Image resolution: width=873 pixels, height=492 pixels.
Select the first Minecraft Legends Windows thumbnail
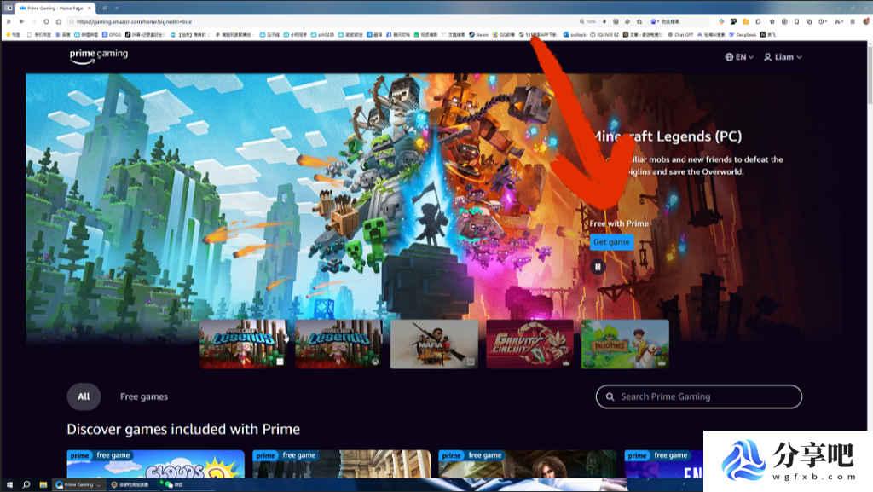coord(243,344)
